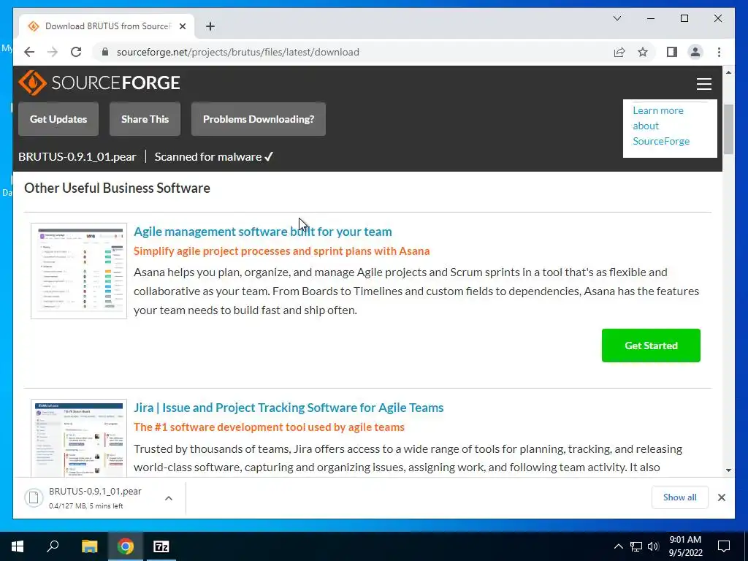Open the taskbar clock and date
The image size is (748, 561).
tap(685, 546)
